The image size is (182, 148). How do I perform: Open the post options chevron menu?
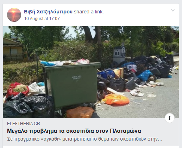coord(173,10)
